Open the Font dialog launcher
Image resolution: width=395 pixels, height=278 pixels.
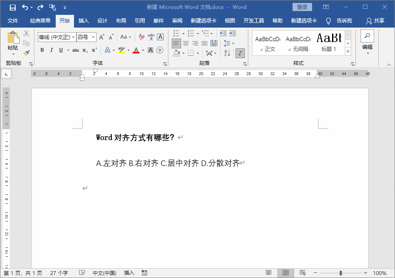165,64
